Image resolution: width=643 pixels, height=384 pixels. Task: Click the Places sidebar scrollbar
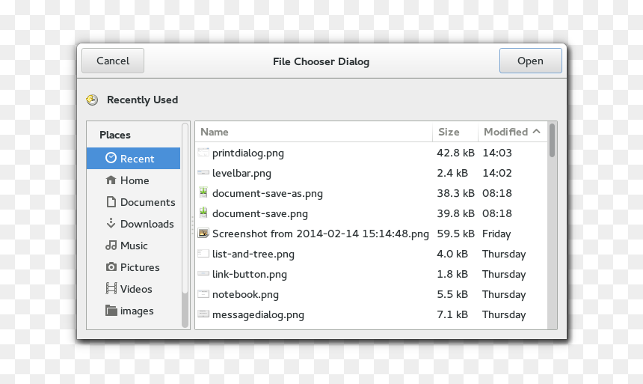coord(185,225)
